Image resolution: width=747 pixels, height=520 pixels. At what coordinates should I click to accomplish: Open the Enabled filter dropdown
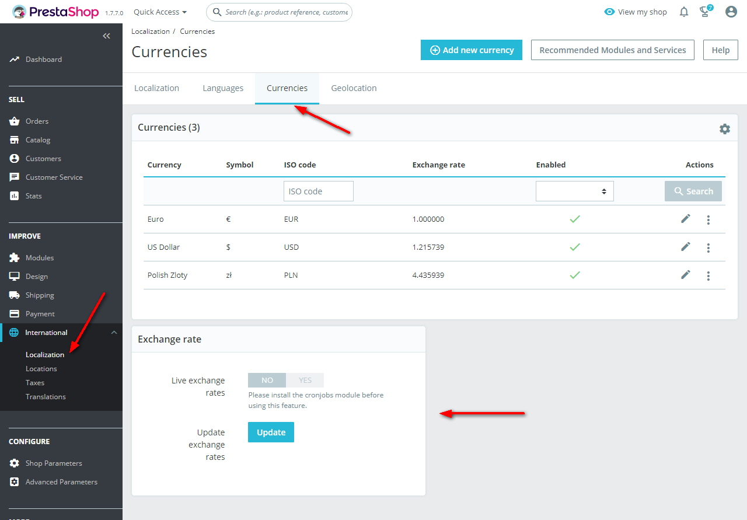pyautogui.click(x=575, y=191)
